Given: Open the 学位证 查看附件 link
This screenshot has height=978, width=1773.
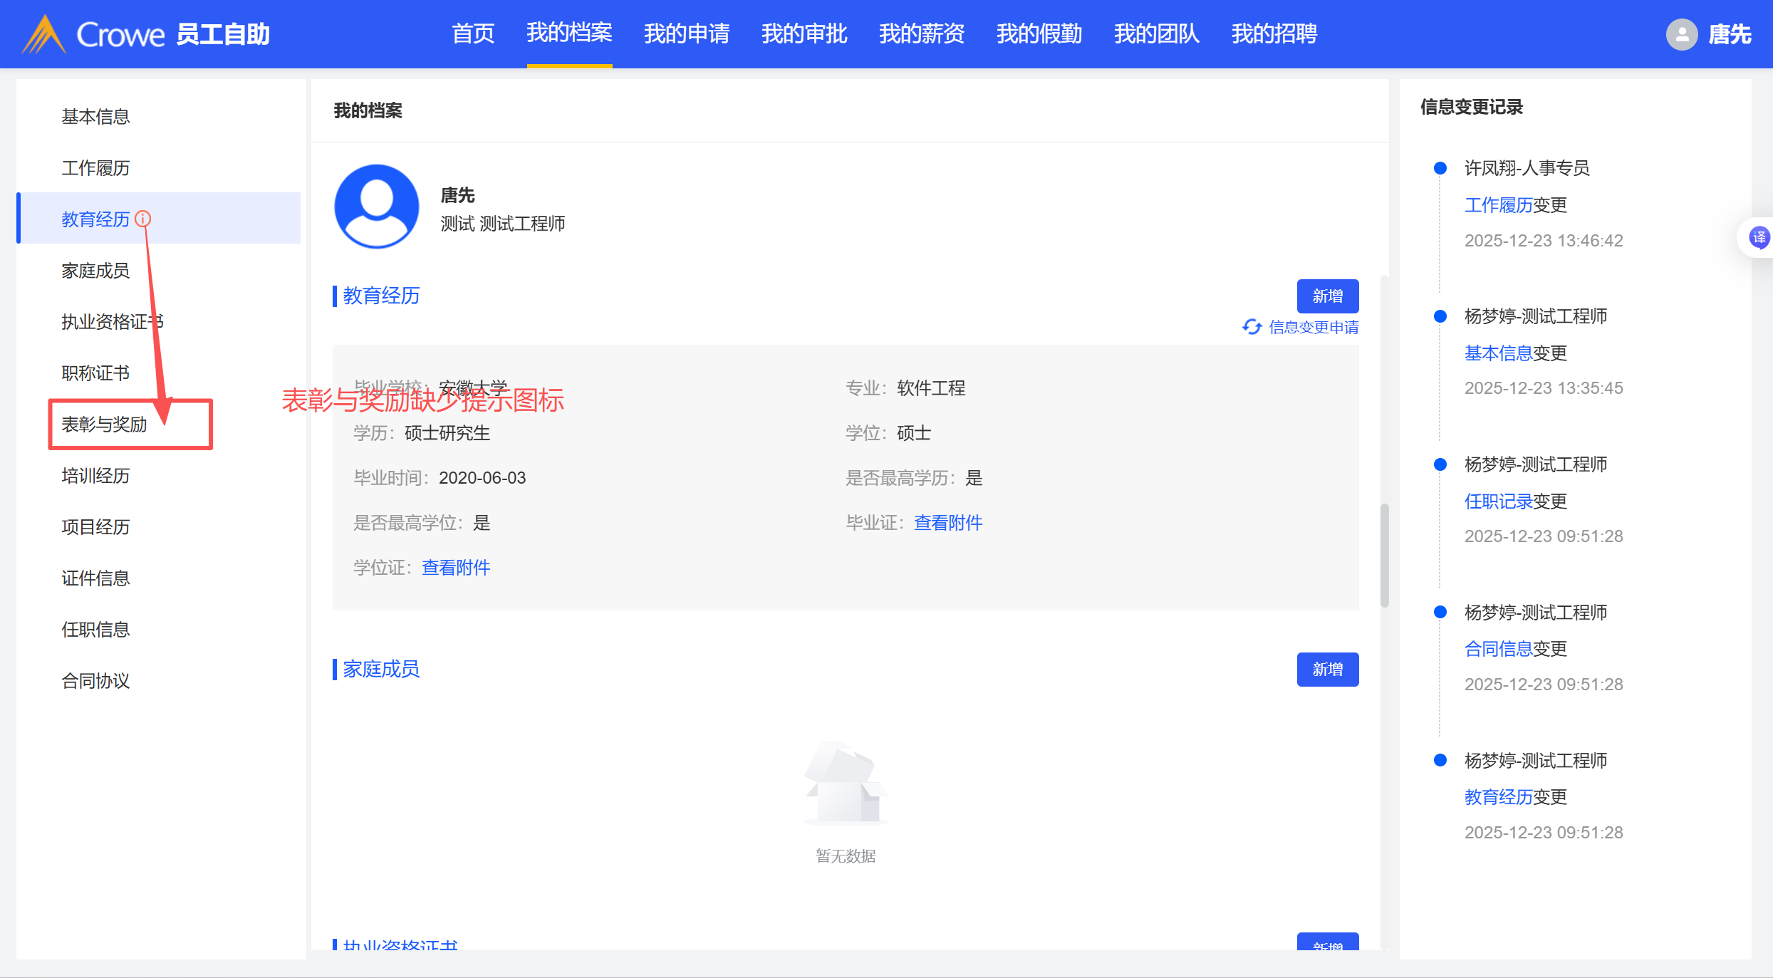Looking at the screenshot, I should pos(456,568).
